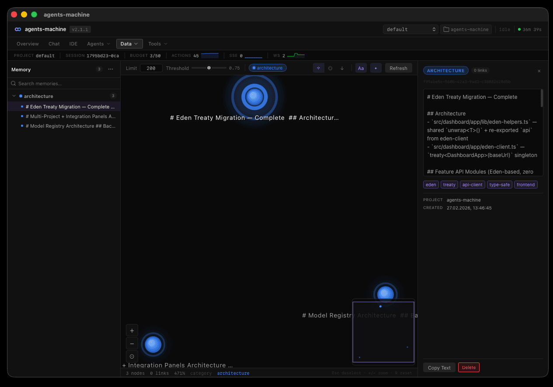Toggle the sparkle effects button beside Refresh
This screenshot has width=553, height=387.
point(376,68)
